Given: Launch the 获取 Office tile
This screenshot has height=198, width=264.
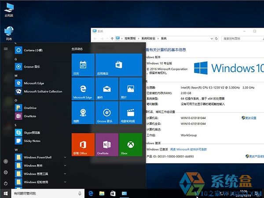Looking at the screenshot, I should (83, 144).
